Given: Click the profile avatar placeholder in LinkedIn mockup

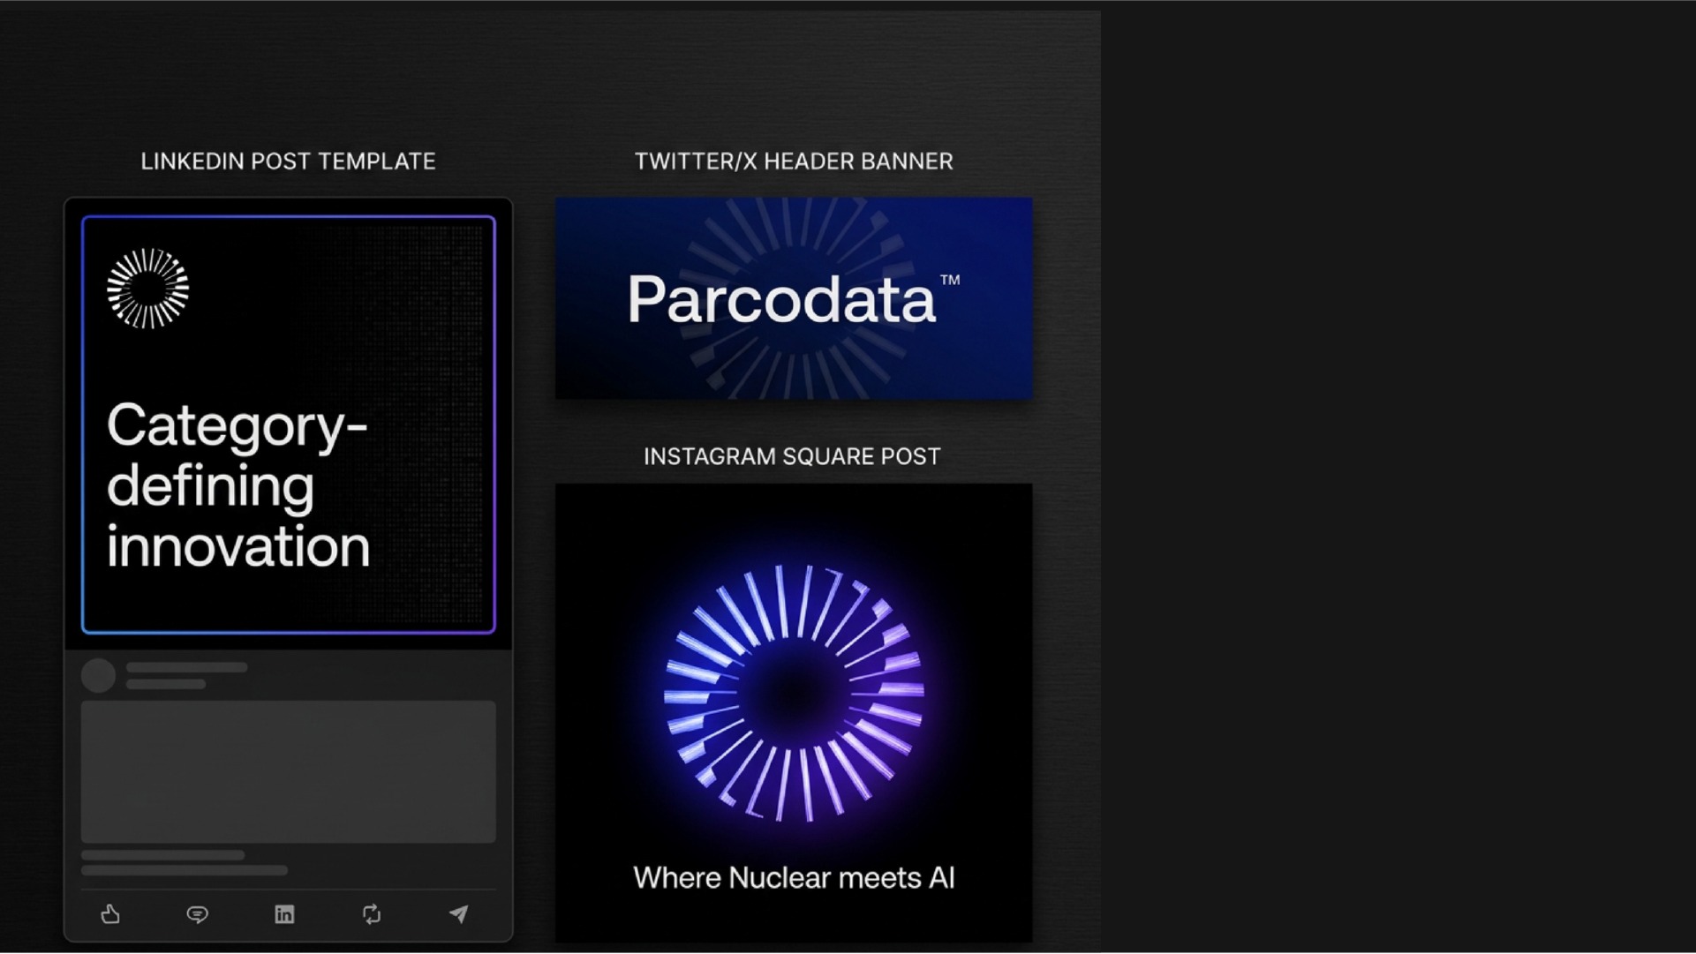Looking at the screenshot, I should click(x=98, y=676).
